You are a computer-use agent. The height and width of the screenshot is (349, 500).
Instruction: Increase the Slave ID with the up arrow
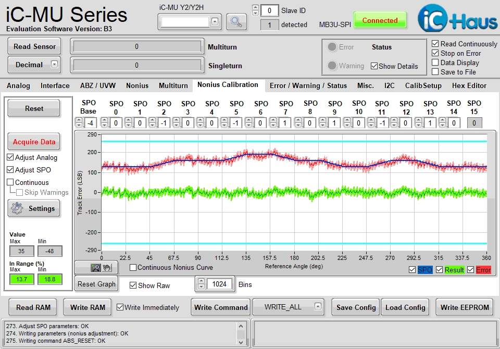[255, 8]
